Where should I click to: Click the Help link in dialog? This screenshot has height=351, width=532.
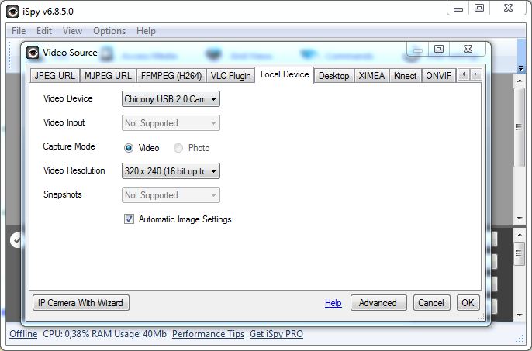(333, 303)
